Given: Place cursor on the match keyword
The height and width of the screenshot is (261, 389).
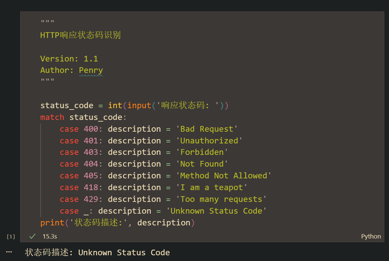Looking at the screenshot, I should click(52, 117).
